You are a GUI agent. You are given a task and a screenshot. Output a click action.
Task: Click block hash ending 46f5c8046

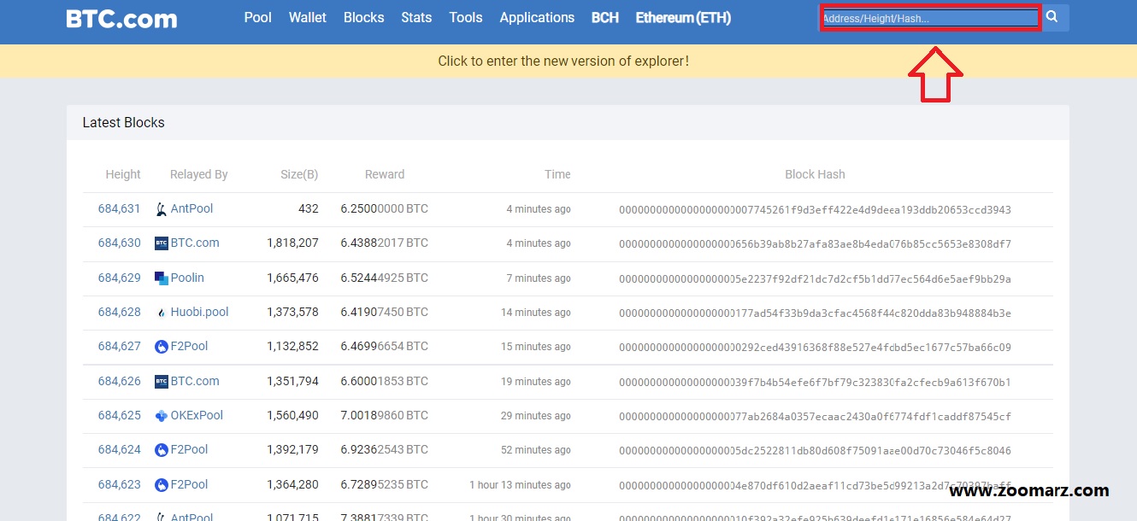pos(815,451)
